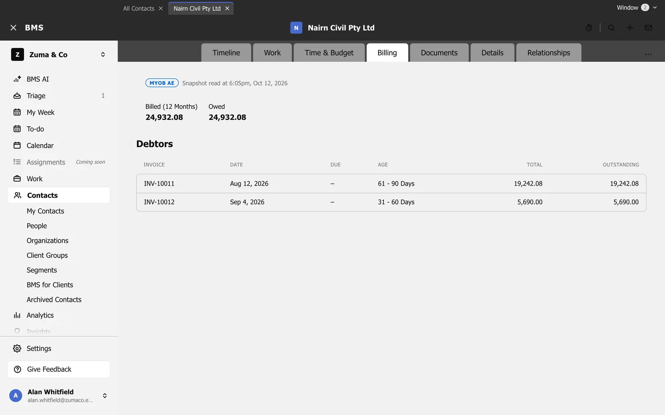The image size is (665, 415).
Task: Click the Zuma & Co Z logo
Action: (17, 54)
